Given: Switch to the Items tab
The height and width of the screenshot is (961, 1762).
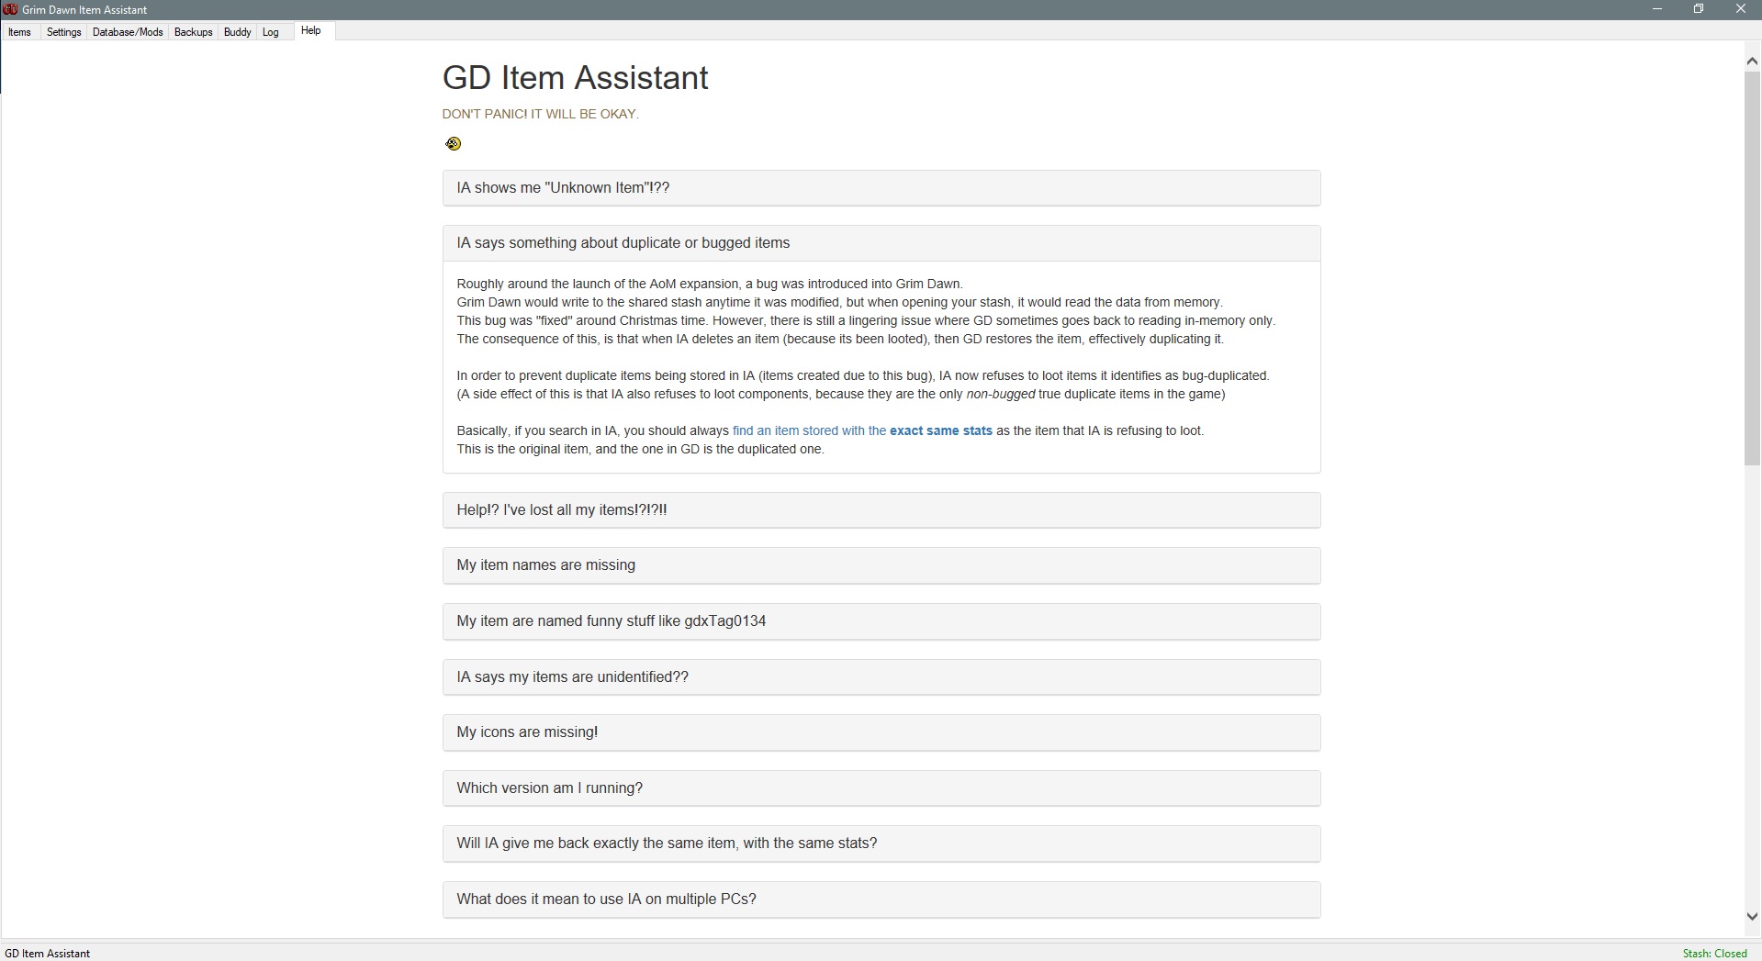Looking at the screenshot, I should coord(19,32).
